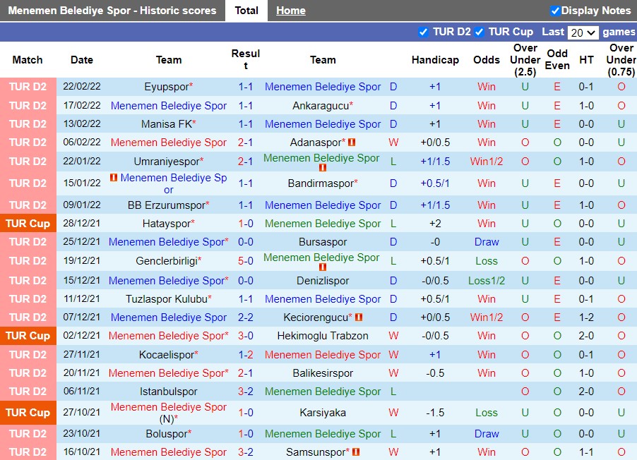This screenshot has width=637, height=460.
Task: Click the Match column header
Action: click(28, 60)
